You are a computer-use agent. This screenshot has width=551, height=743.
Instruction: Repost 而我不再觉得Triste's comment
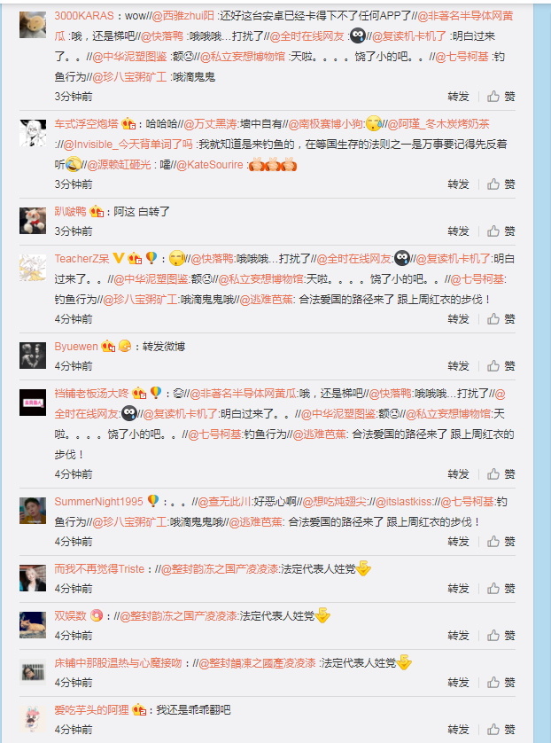pyautogui.click(x=458, y=589)
